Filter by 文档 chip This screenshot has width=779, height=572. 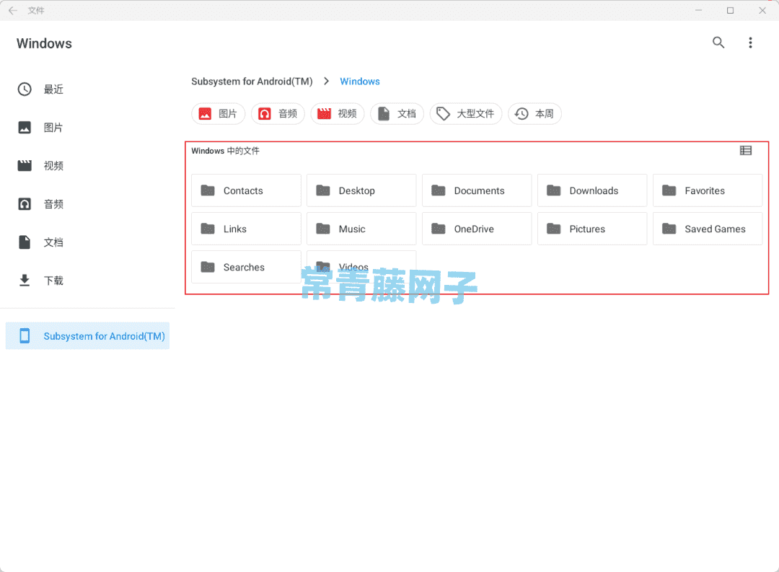(x=397, y=114)
